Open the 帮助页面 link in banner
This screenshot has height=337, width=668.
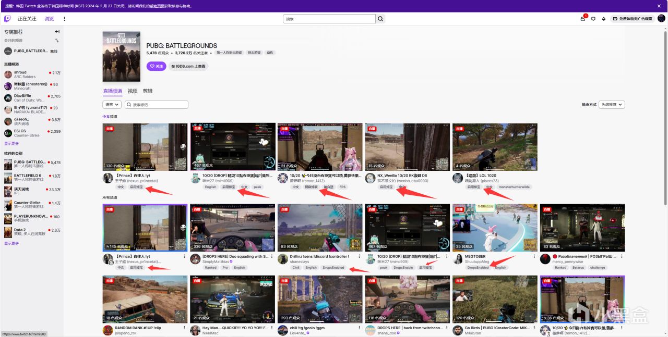click(x=157, y=6)
